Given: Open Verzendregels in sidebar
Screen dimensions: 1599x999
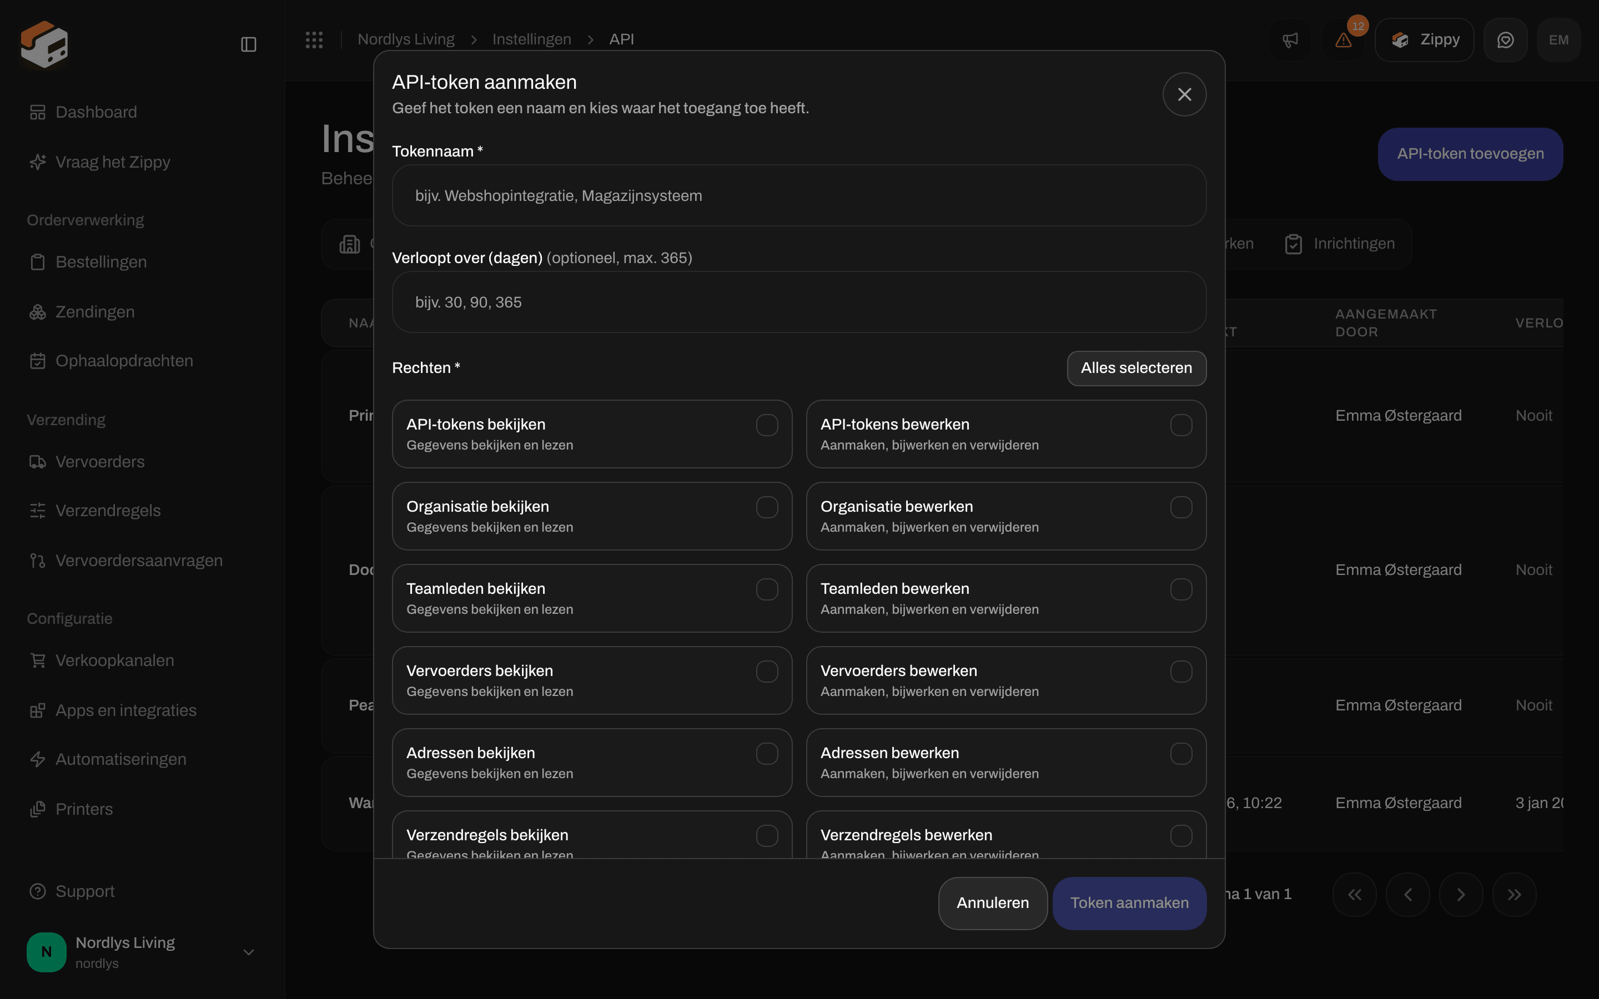Looking at the screenshot, I should (x=95, y=511).
